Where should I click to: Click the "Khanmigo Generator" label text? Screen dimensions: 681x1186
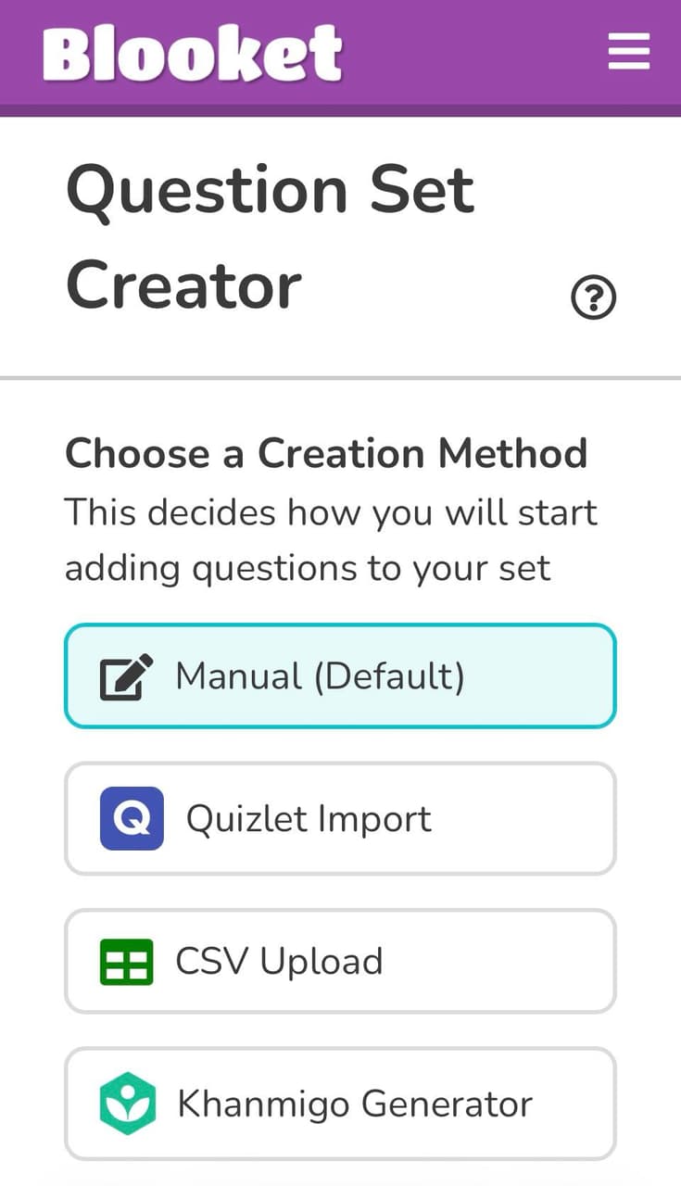pos(355,1104)
